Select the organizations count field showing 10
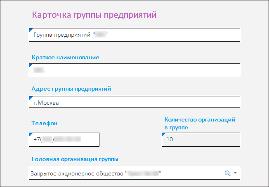This screenshot has height=187, width=269. [x=201, y=140]
